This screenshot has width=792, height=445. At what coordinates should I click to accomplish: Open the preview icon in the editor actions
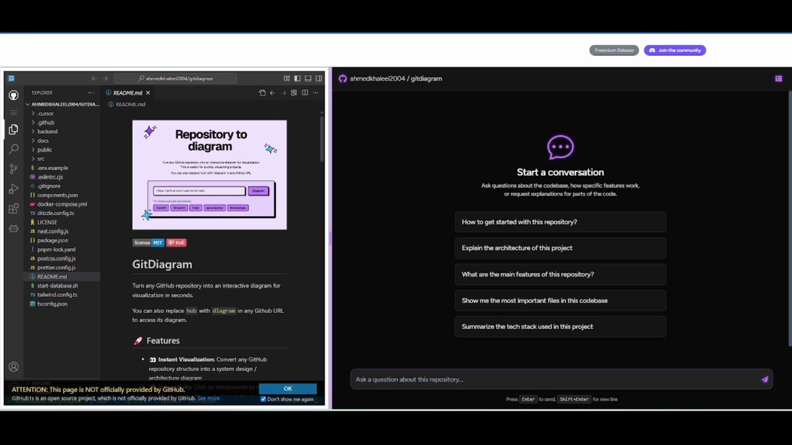[x=294, y=93]
